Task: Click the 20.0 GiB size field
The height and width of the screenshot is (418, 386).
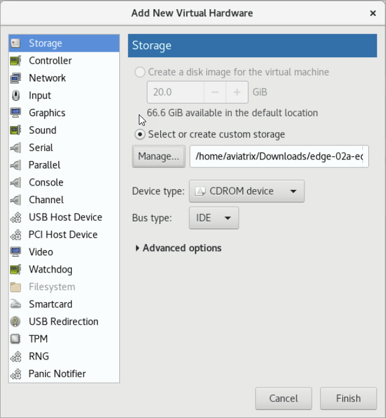Action: [x=175, y=92]
